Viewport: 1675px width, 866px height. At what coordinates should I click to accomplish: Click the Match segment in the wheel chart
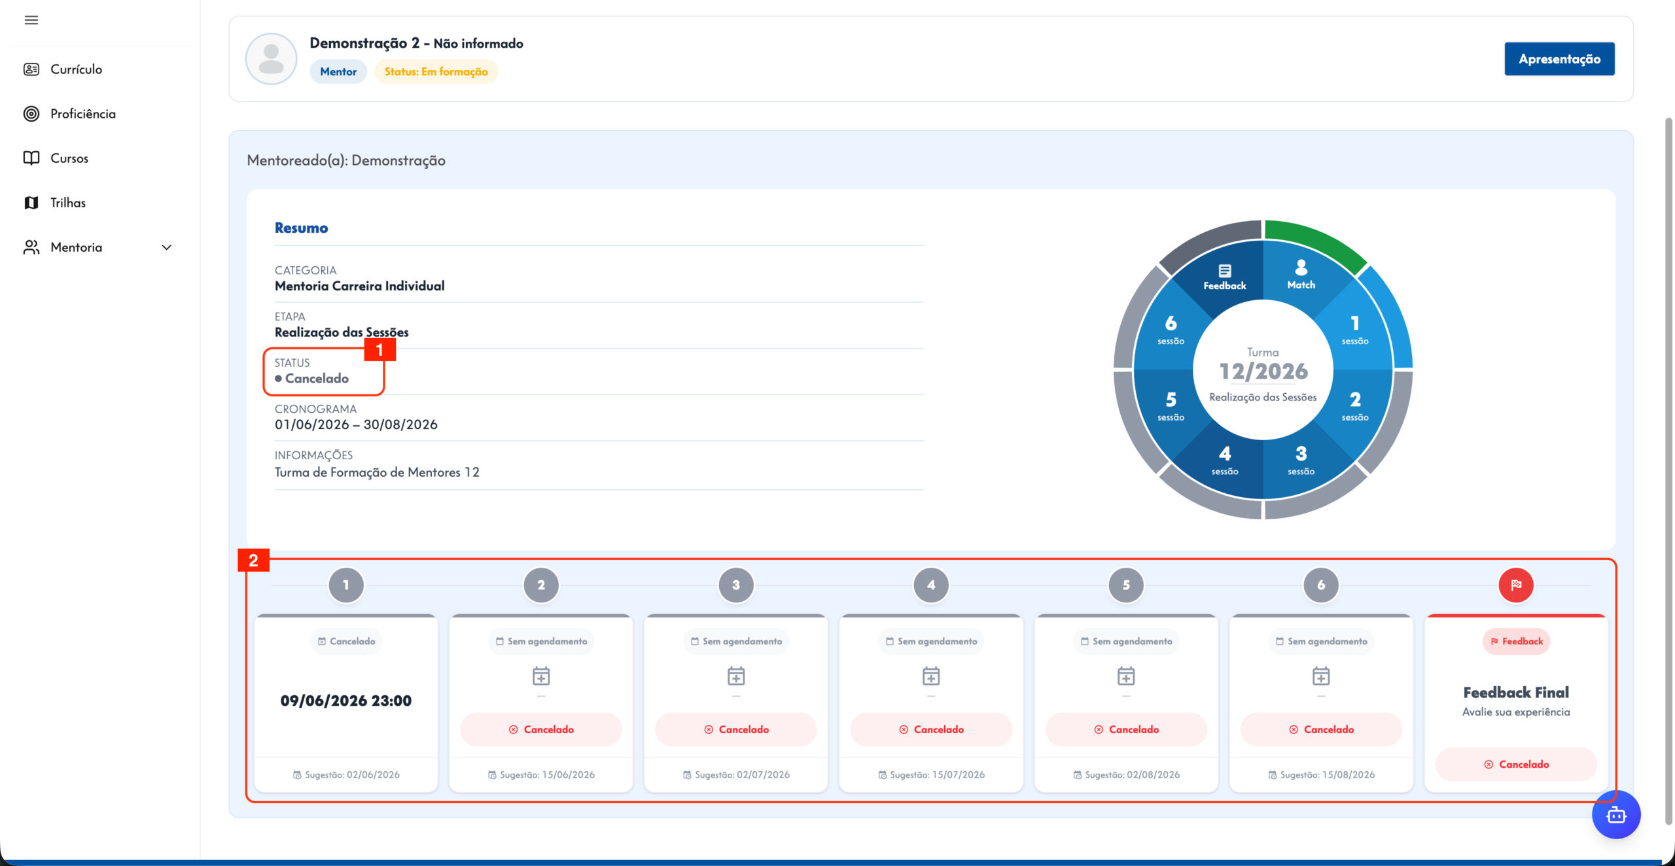pos(1301,275)
